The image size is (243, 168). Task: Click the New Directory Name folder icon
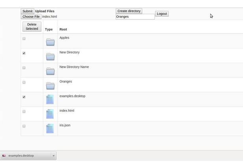click(x=50, y=71)
